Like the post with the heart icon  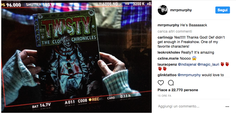click(161, 83)
